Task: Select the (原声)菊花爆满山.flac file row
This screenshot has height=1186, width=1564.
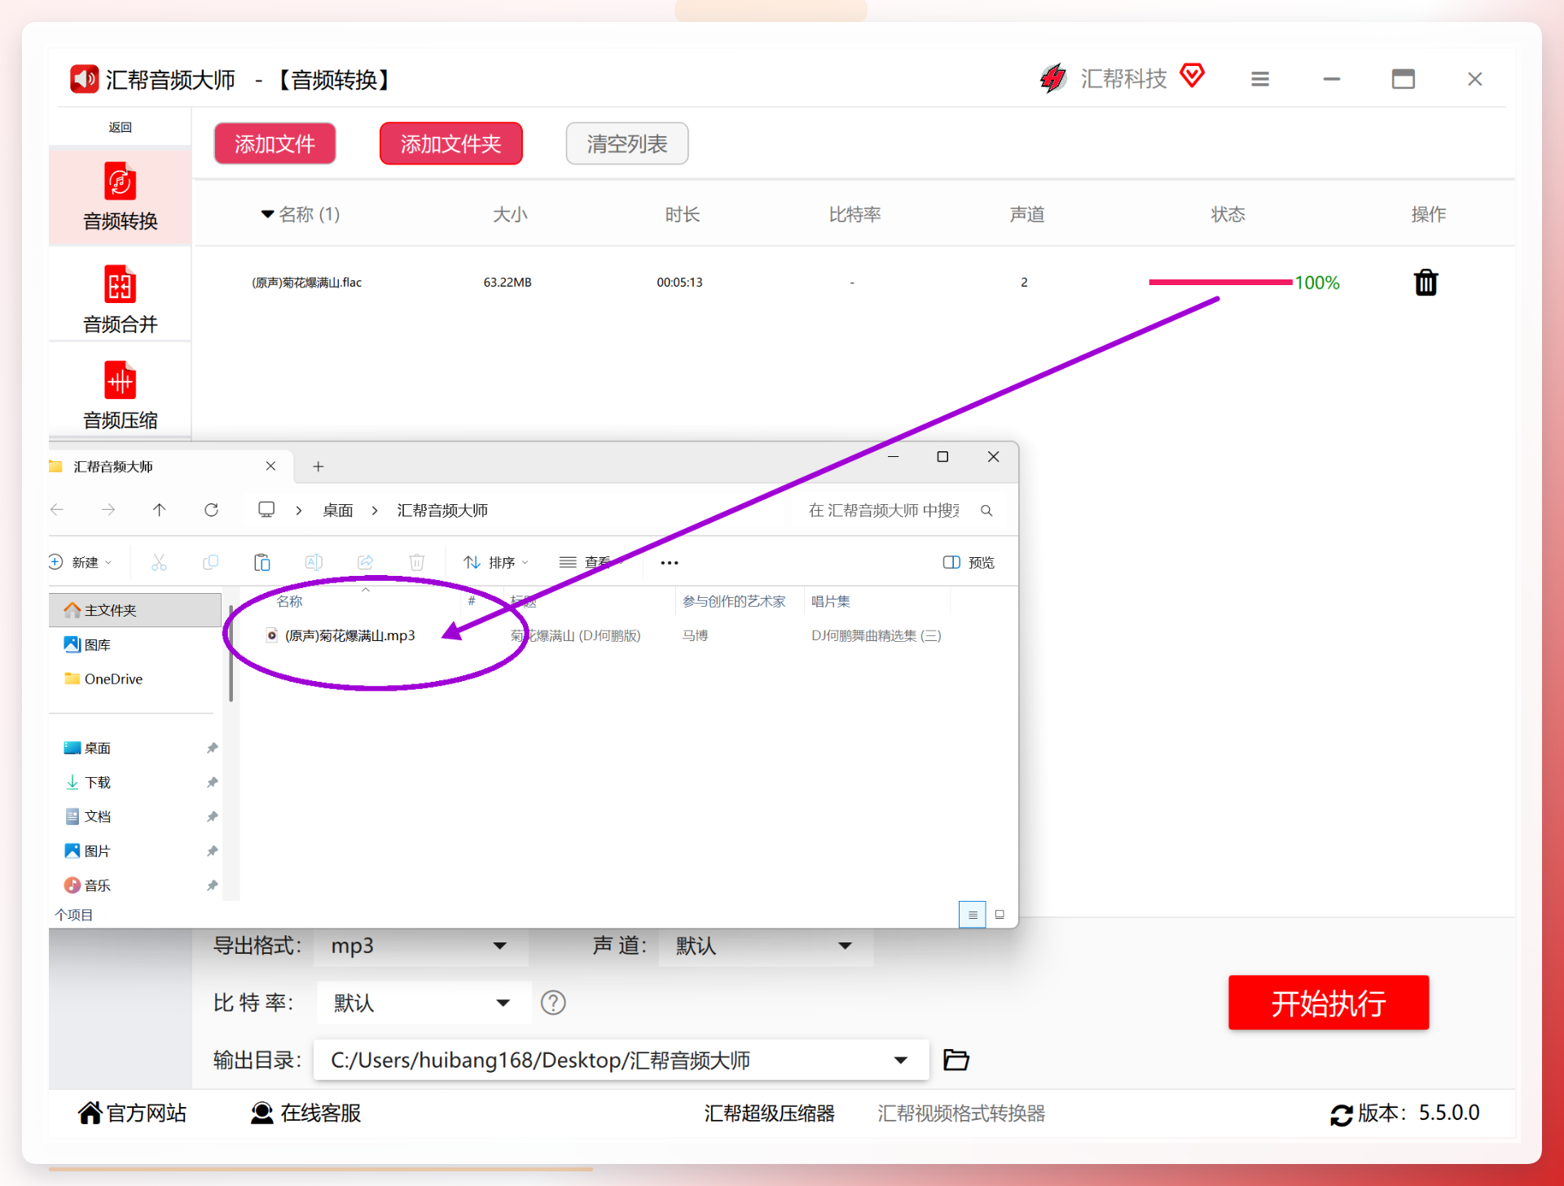Action: tap(854, 282)
